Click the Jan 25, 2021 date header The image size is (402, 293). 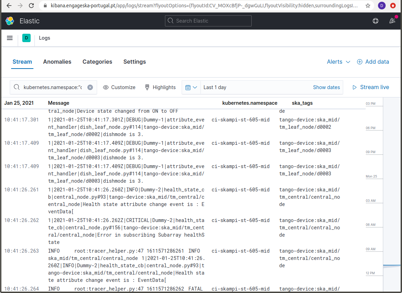tap(19, 103)
